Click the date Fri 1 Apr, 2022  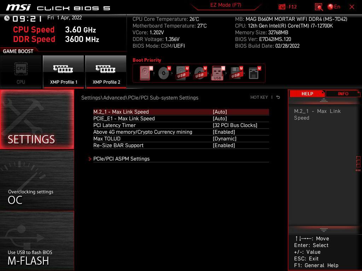click(x=64, y=18)
